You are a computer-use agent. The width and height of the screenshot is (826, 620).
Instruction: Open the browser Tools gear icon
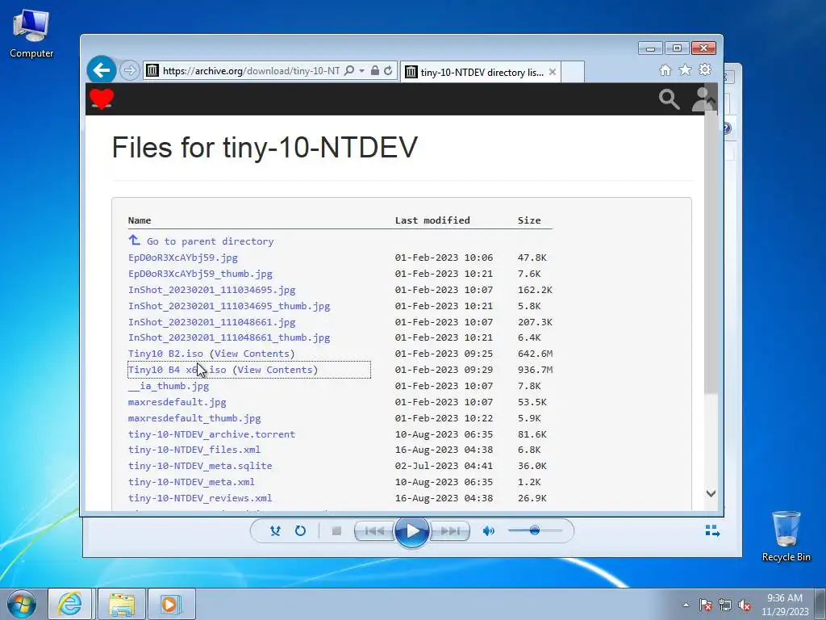point(705,69)
